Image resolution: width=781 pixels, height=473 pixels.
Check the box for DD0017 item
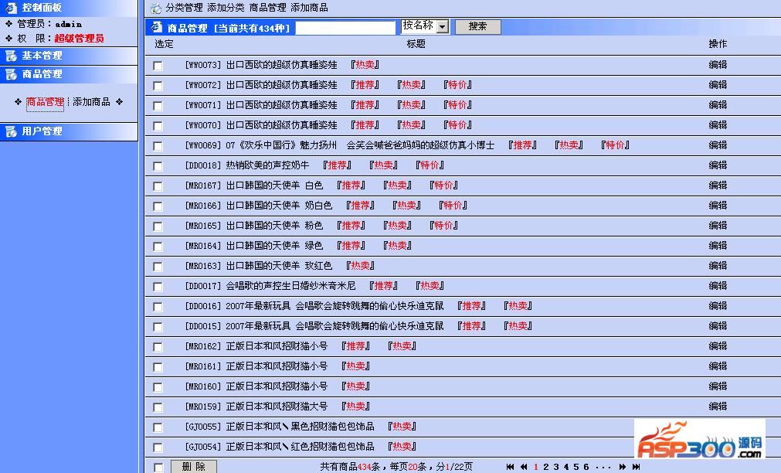(x=158, y=287)
